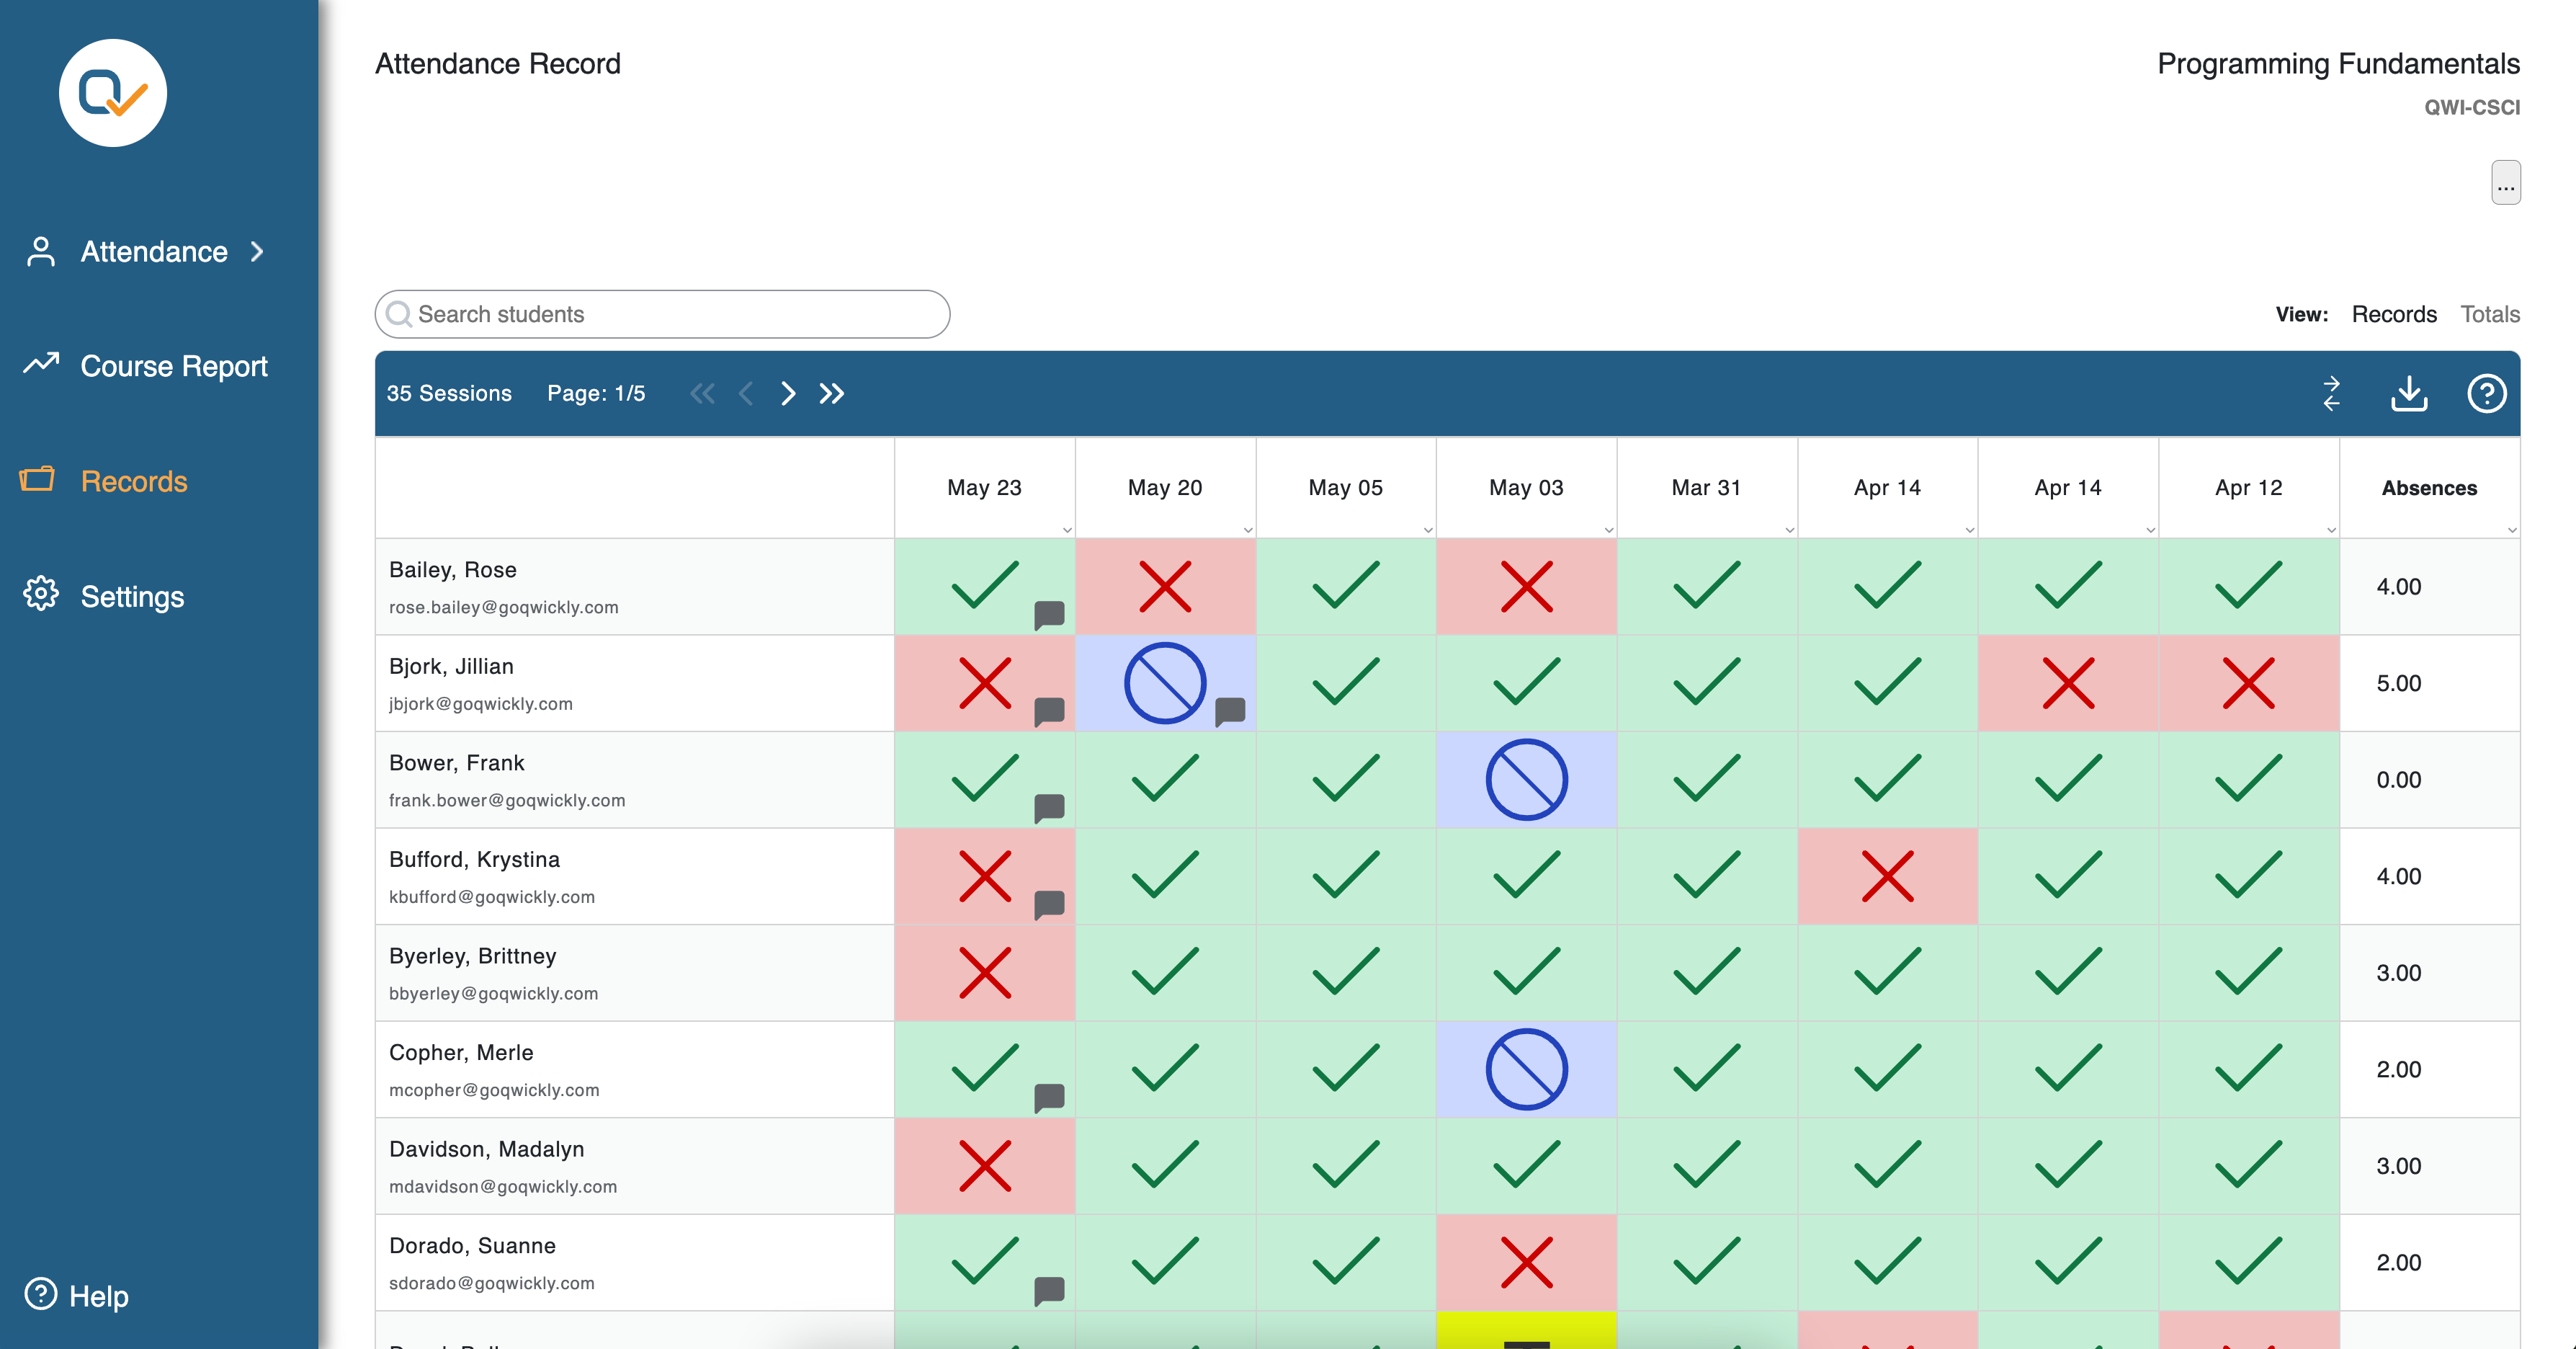Toggle Bower, Frank May 03 excused mark
Screen dimensions: 2576x1349
(x=1526, y=780)
